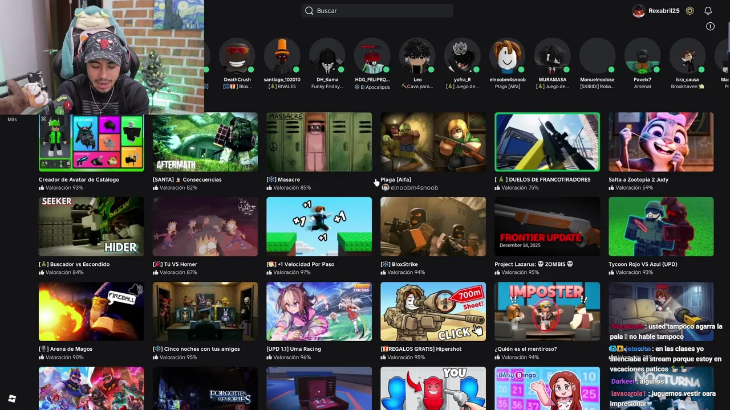Click the info circle icon
The image size is (730, 410).
click(710, 26)
